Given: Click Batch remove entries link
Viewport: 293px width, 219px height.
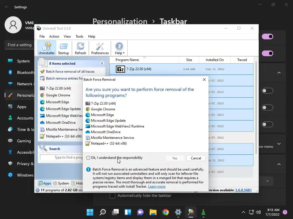Looking at the screenshot, I should coord(64,78).
